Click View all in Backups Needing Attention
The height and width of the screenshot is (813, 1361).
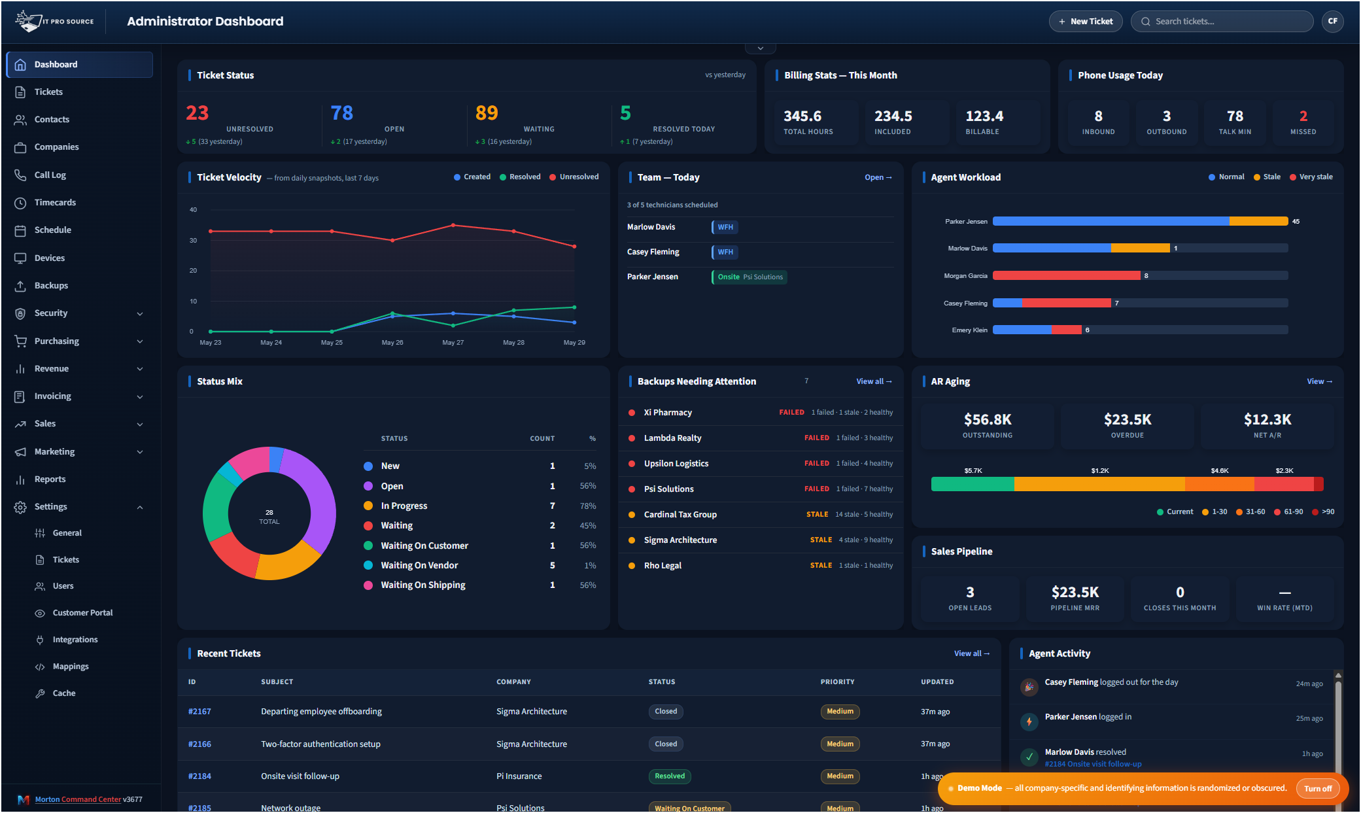pyautogui.click(x=874, y=381)
